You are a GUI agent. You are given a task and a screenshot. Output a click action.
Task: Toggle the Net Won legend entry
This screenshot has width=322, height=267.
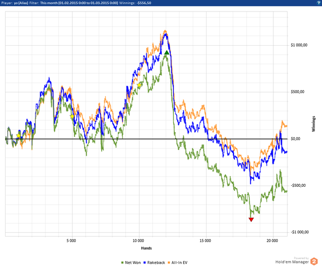click(x=131, y=262)
